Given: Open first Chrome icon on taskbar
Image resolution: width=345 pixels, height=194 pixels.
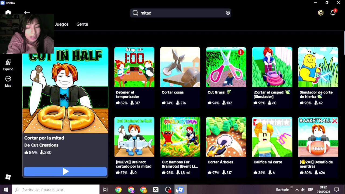Looking at the screenshot, I should point(118,190).
